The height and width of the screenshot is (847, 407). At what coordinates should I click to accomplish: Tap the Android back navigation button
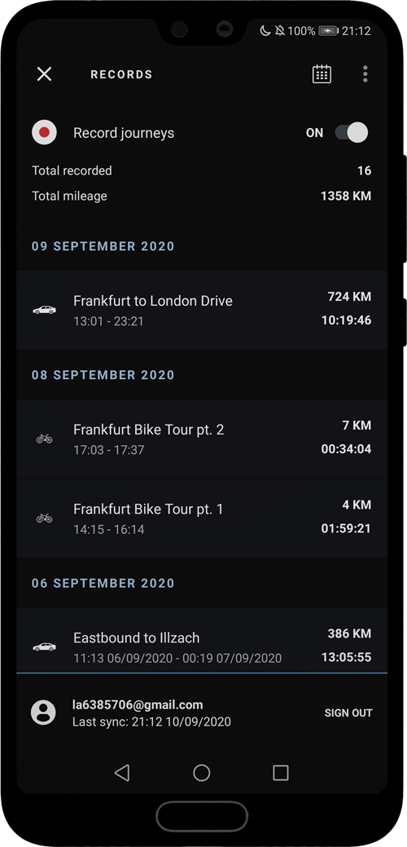tap(122, 773)
